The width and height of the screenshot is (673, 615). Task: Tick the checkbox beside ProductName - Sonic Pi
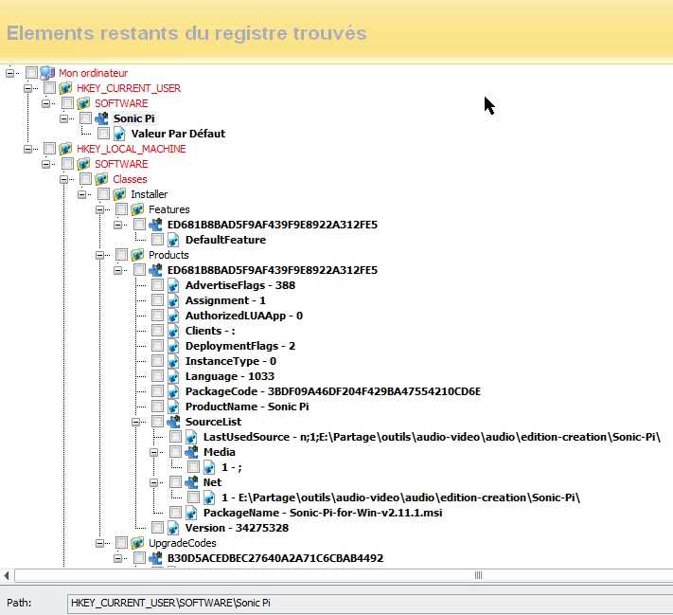(x=158, y=407)
